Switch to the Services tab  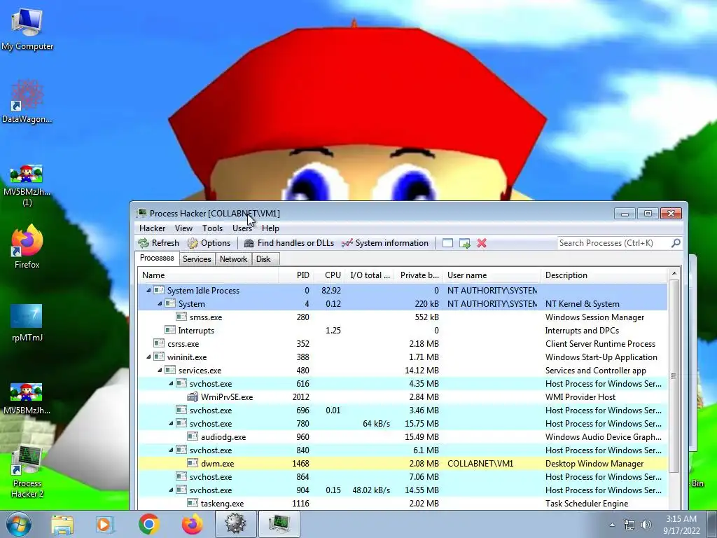point(197,259)
